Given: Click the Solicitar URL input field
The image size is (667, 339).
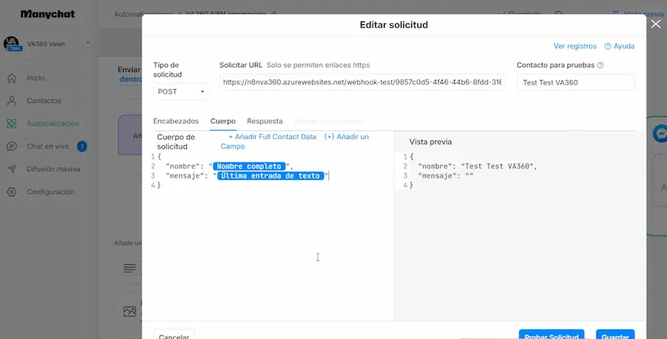Looking at the screenshot, I should (x=362, y=82).
